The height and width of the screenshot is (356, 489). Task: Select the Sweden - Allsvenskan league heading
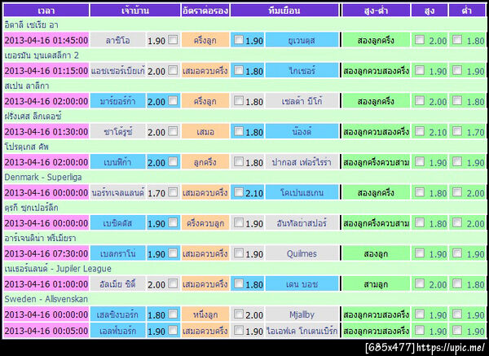tap(46, 299)
